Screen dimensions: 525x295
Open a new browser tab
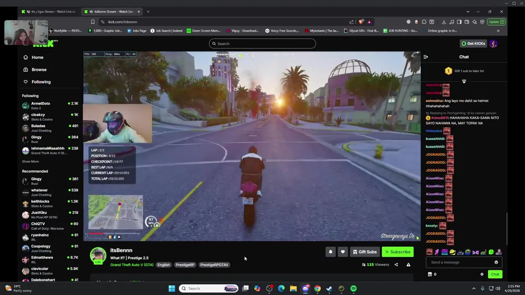pos(148,11)
